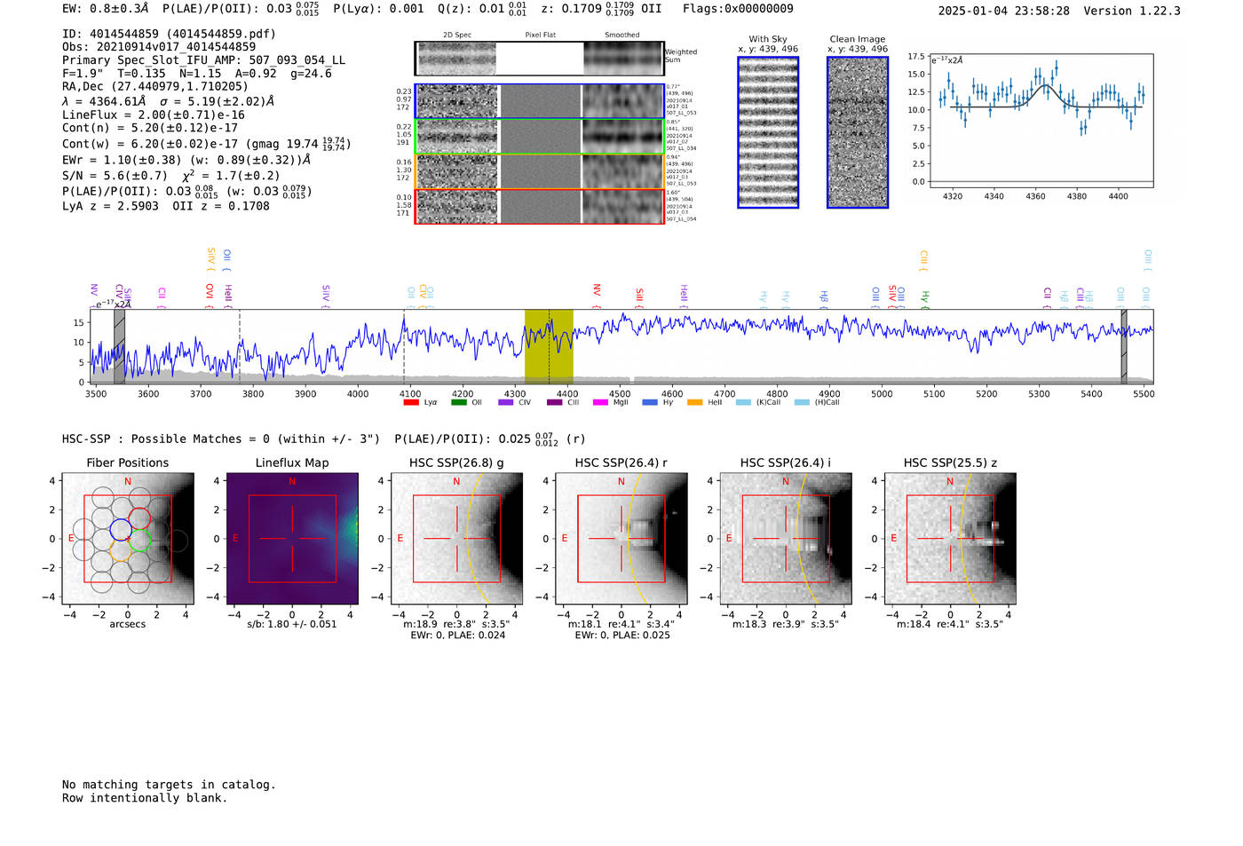Select the Flags:0x00000009 text
The image size is (1243, 846).
click(x=738, y=9)
